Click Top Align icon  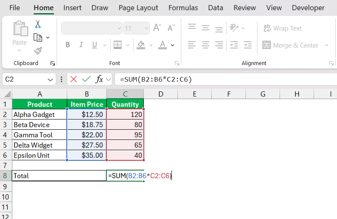coord(192,27)
